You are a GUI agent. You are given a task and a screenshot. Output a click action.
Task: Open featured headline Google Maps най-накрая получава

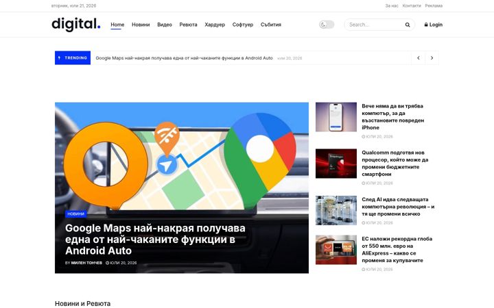click(155, 240)
